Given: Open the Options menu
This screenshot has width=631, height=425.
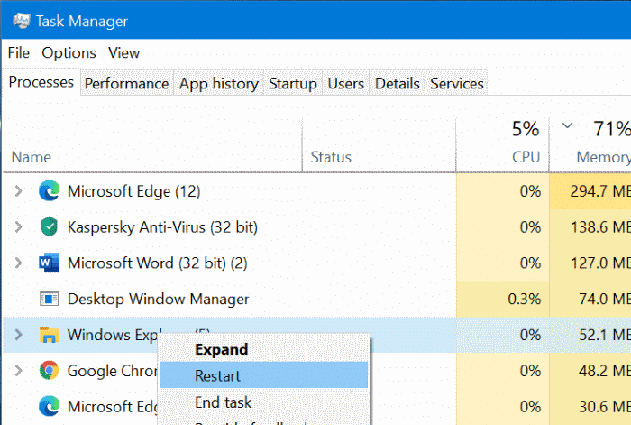Looking at the screenshot, I should coord(69,52).
